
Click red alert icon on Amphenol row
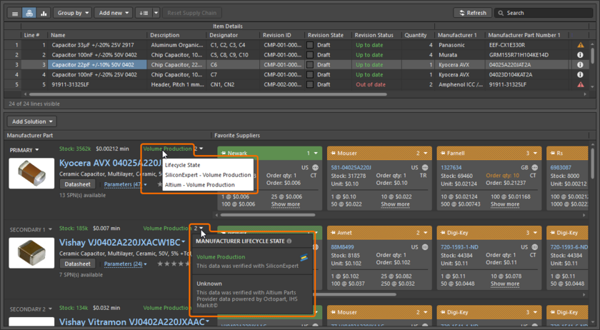point(581,84)
